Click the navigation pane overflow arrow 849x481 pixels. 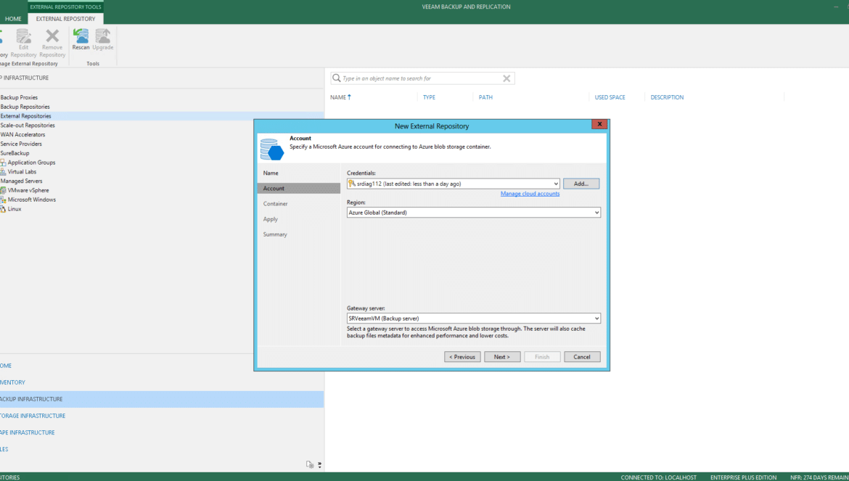point(319,465)
